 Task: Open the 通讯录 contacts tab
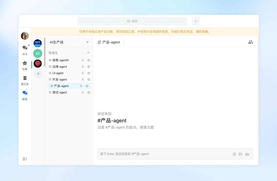[25, 81]
